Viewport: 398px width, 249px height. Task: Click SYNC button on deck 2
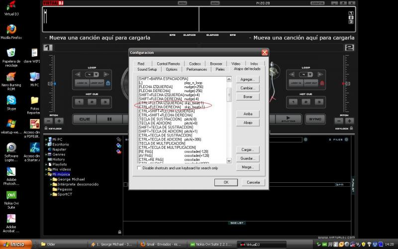click(x=315, y=119)
